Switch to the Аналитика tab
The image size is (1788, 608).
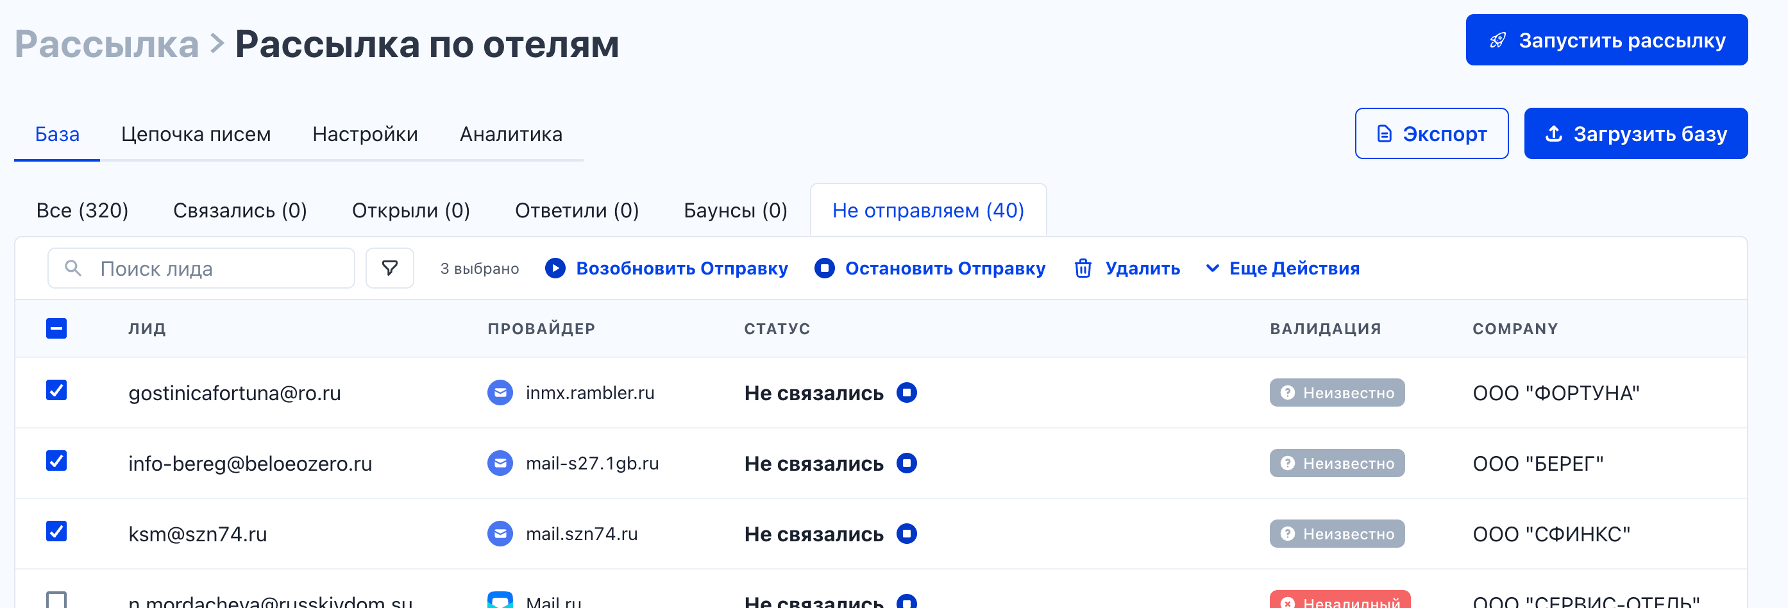[x=511, y=134]
